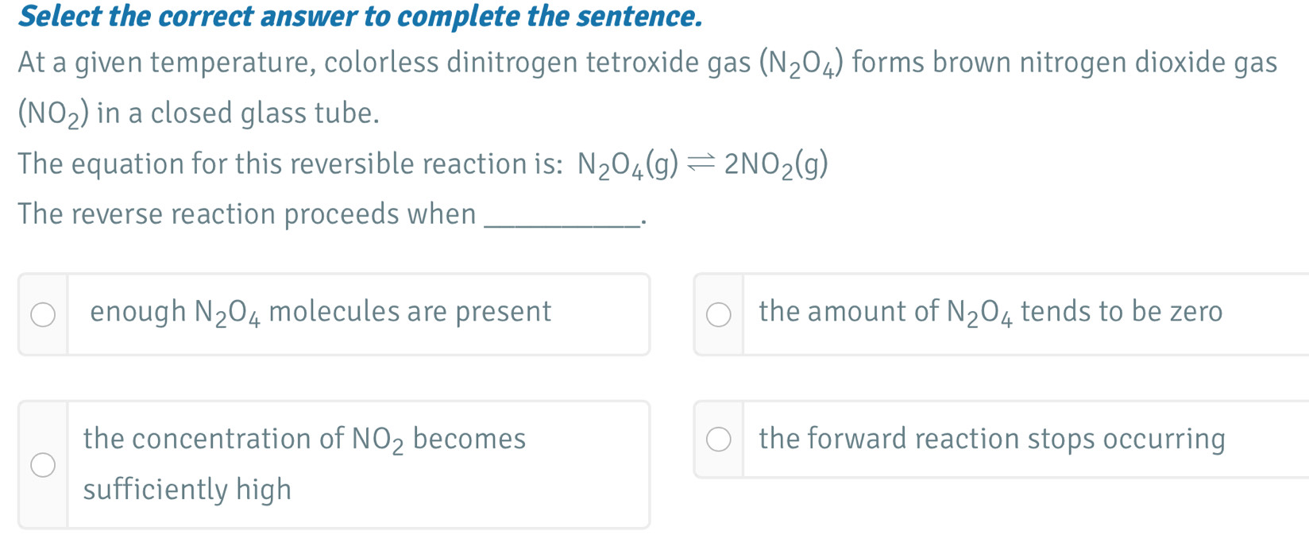Mark radio for "the forward reaction stops occurring"
This screenshot has width=1309, height=542.
point(719,440)
